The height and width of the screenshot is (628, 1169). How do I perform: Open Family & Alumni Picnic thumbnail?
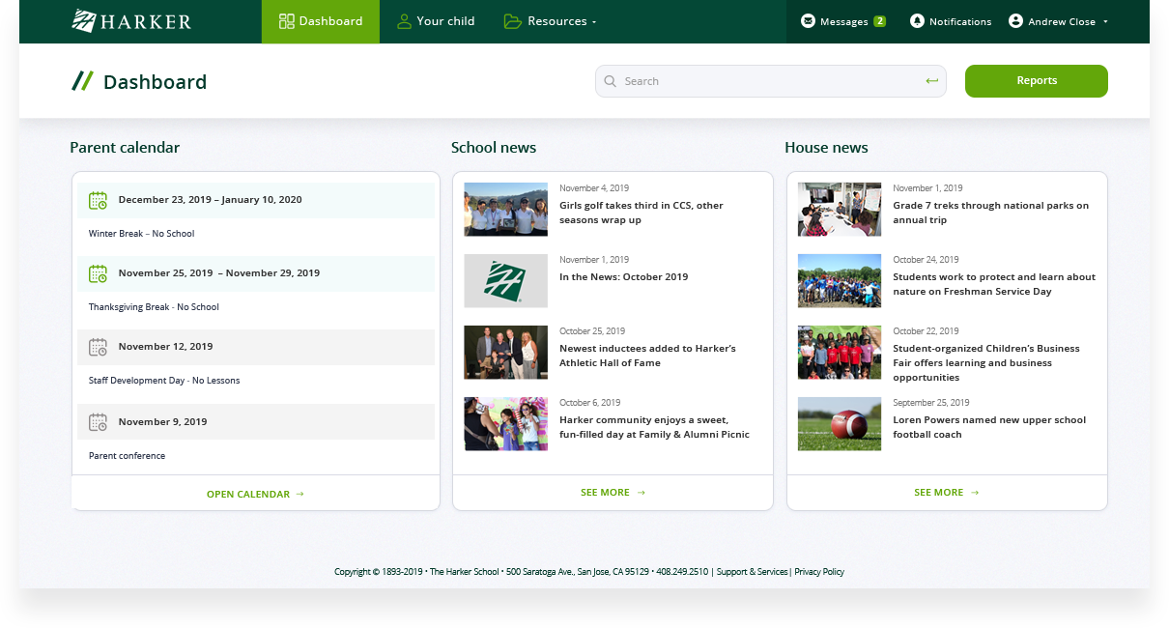pos(505,423)
